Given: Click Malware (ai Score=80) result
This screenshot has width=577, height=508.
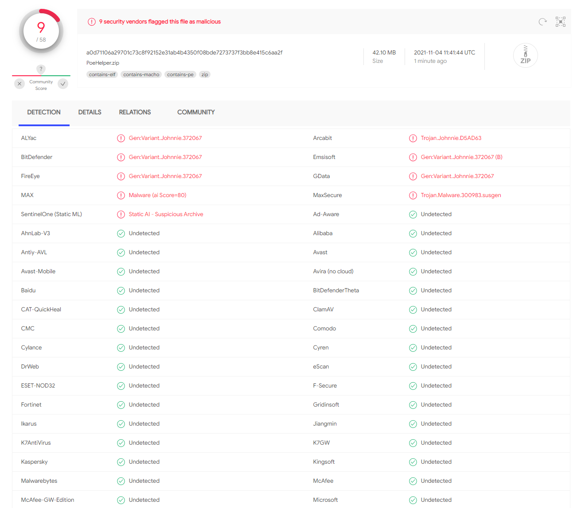Looking at the screenshot, I should pyautogui.click(x=157, y=195).
